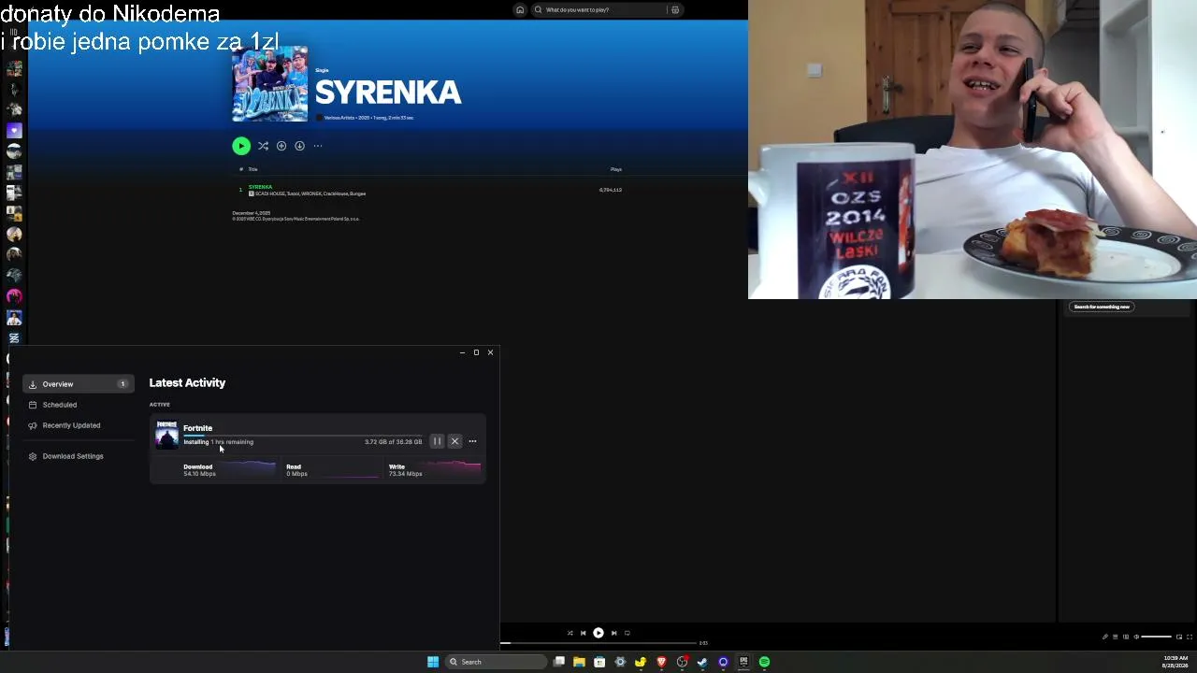Open Epic Games Launcher from the taskbar
The image size is (1197, 673).
click(743, 662)
